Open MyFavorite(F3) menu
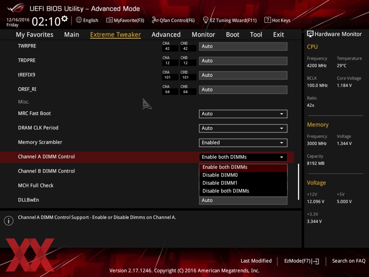Image resolution: width=369 pixels, height=277 pixels. [x=129, y=20]
